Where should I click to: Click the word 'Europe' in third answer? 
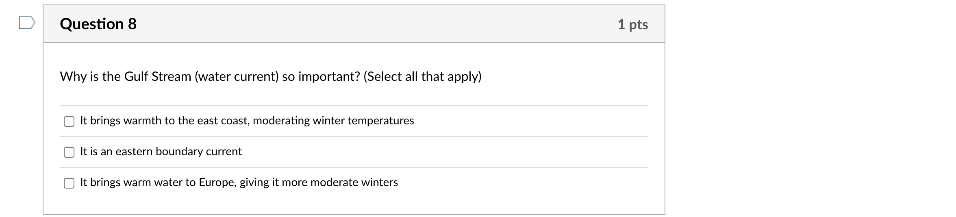(217, 182)
